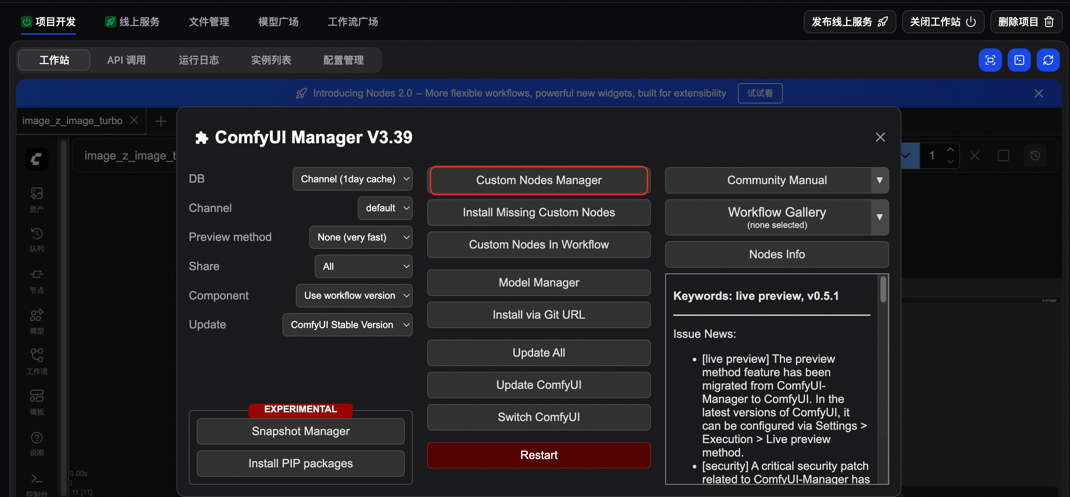
Task: Increase the batch count value
Action: click(950, 149)
